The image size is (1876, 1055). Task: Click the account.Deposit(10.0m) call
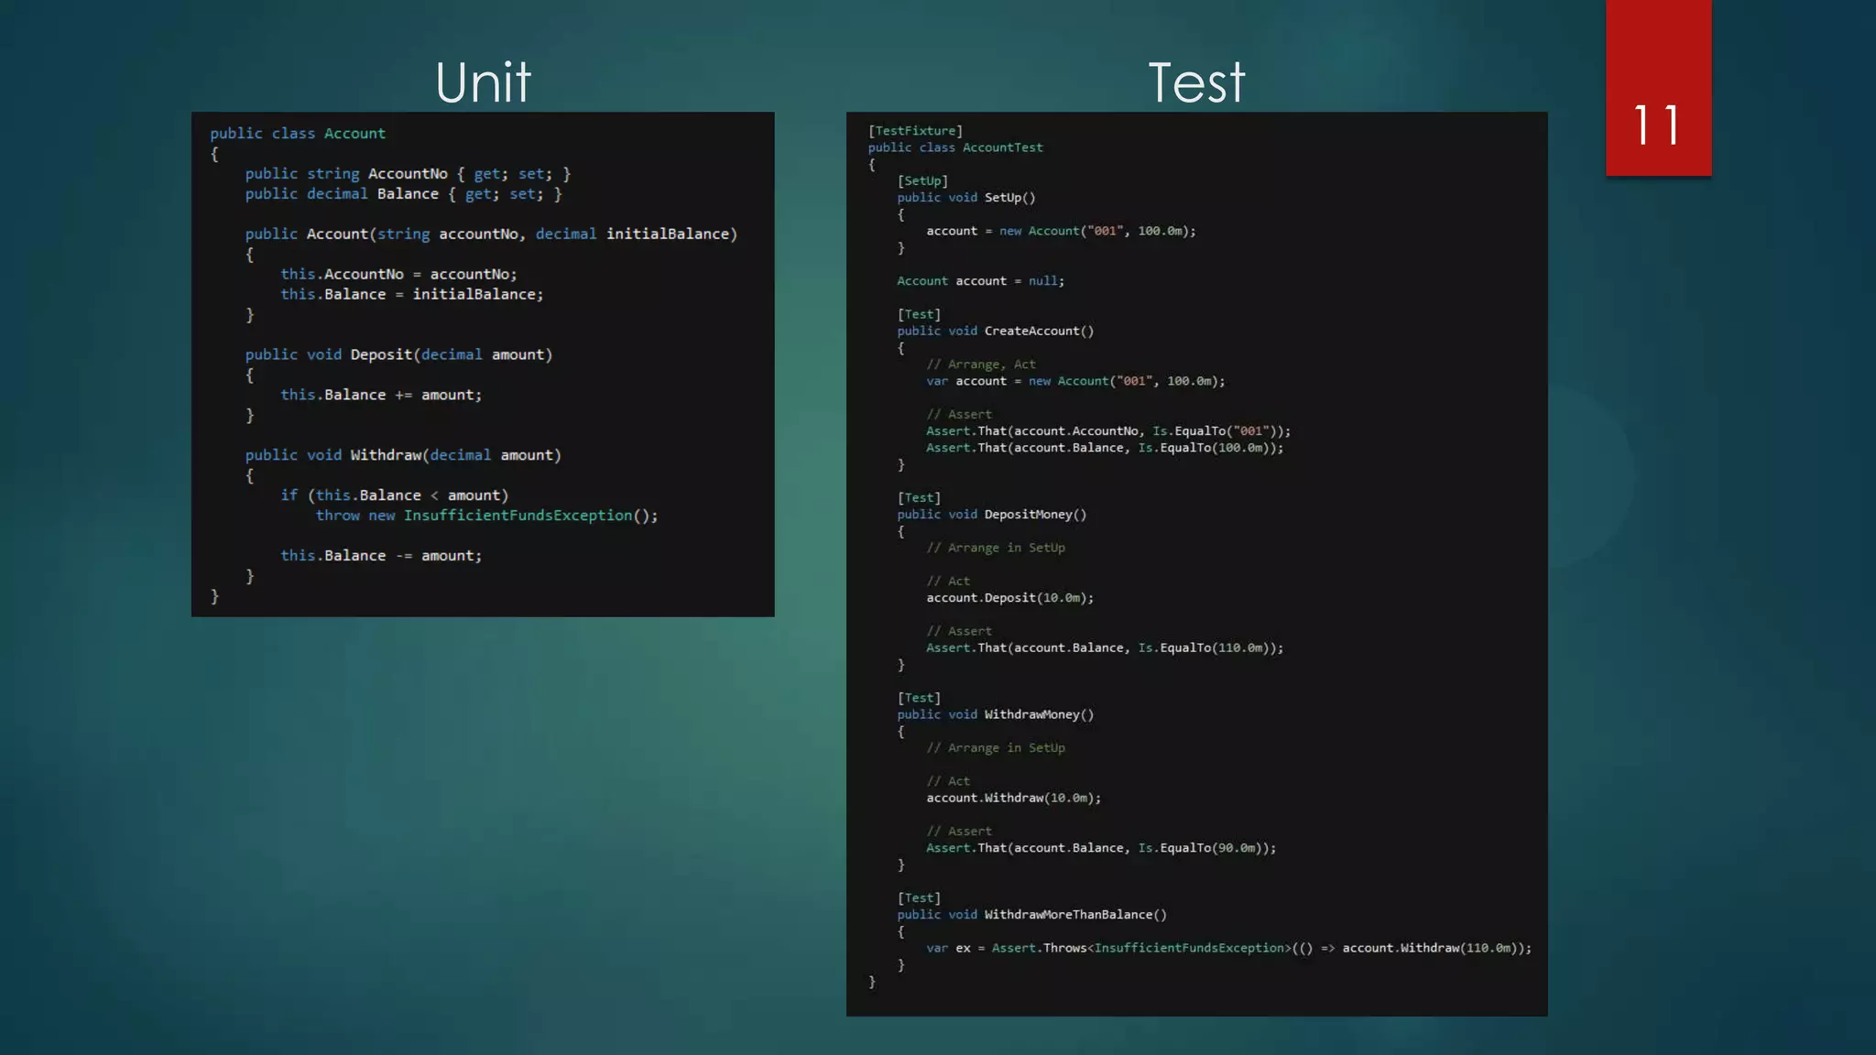pyautogui.click(x=1009, y=598)
